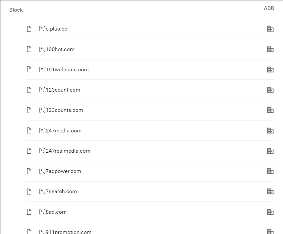Click the file icon before 100hot.com
This screenshot has height=234, width=283.
coord(29,49)
